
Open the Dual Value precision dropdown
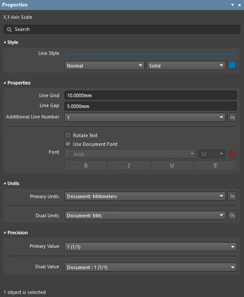click(x=150, y=267)
